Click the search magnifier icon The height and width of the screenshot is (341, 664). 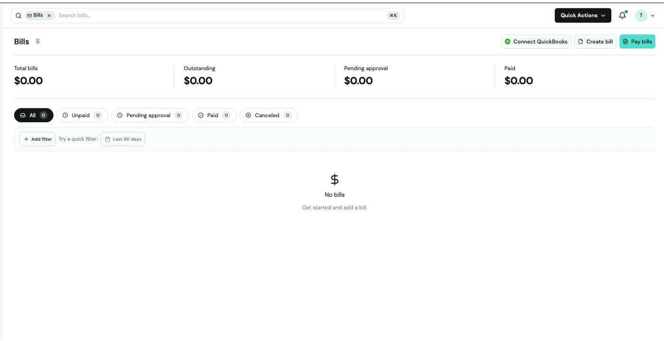pyautogui.click(x=18, y=16)
